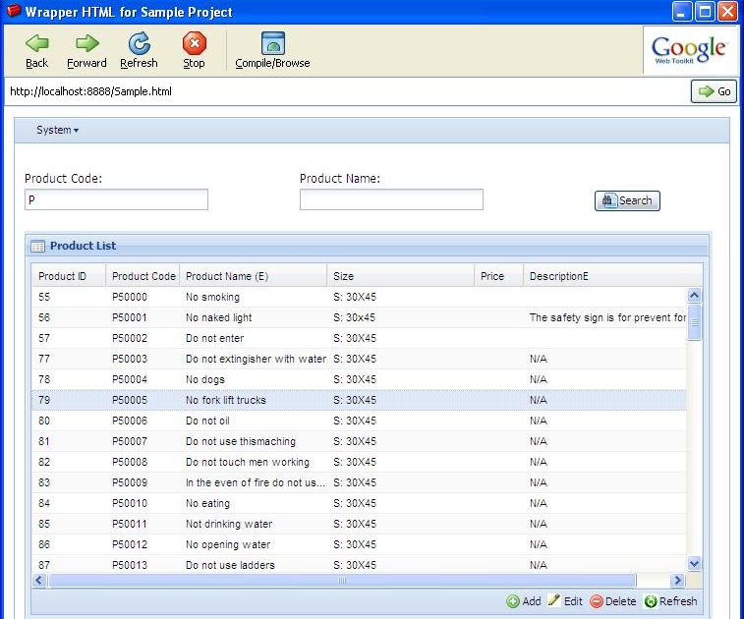Select the Do not use thismaching row
The width and height of the screenshot is (744, 619).
pyautogui.click(x=359, y=441)
